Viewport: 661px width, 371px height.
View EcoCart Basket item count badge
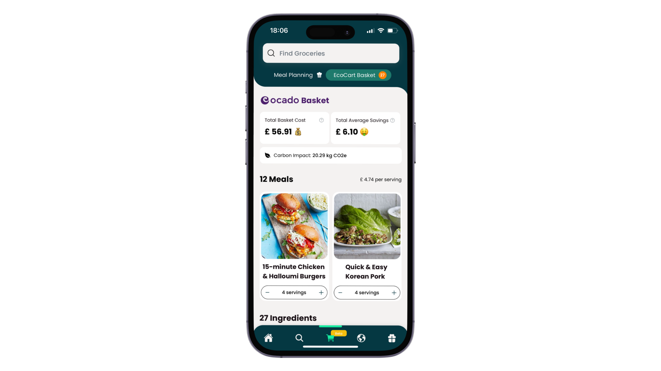(x=382, y=75)
